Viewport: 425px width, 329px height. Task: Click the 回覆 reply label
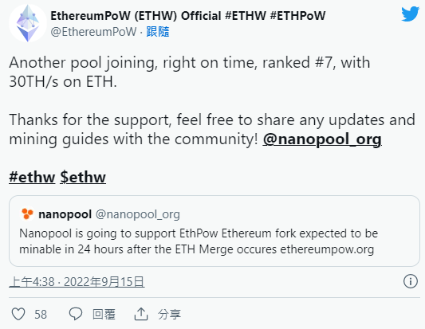tap(104, 315)
